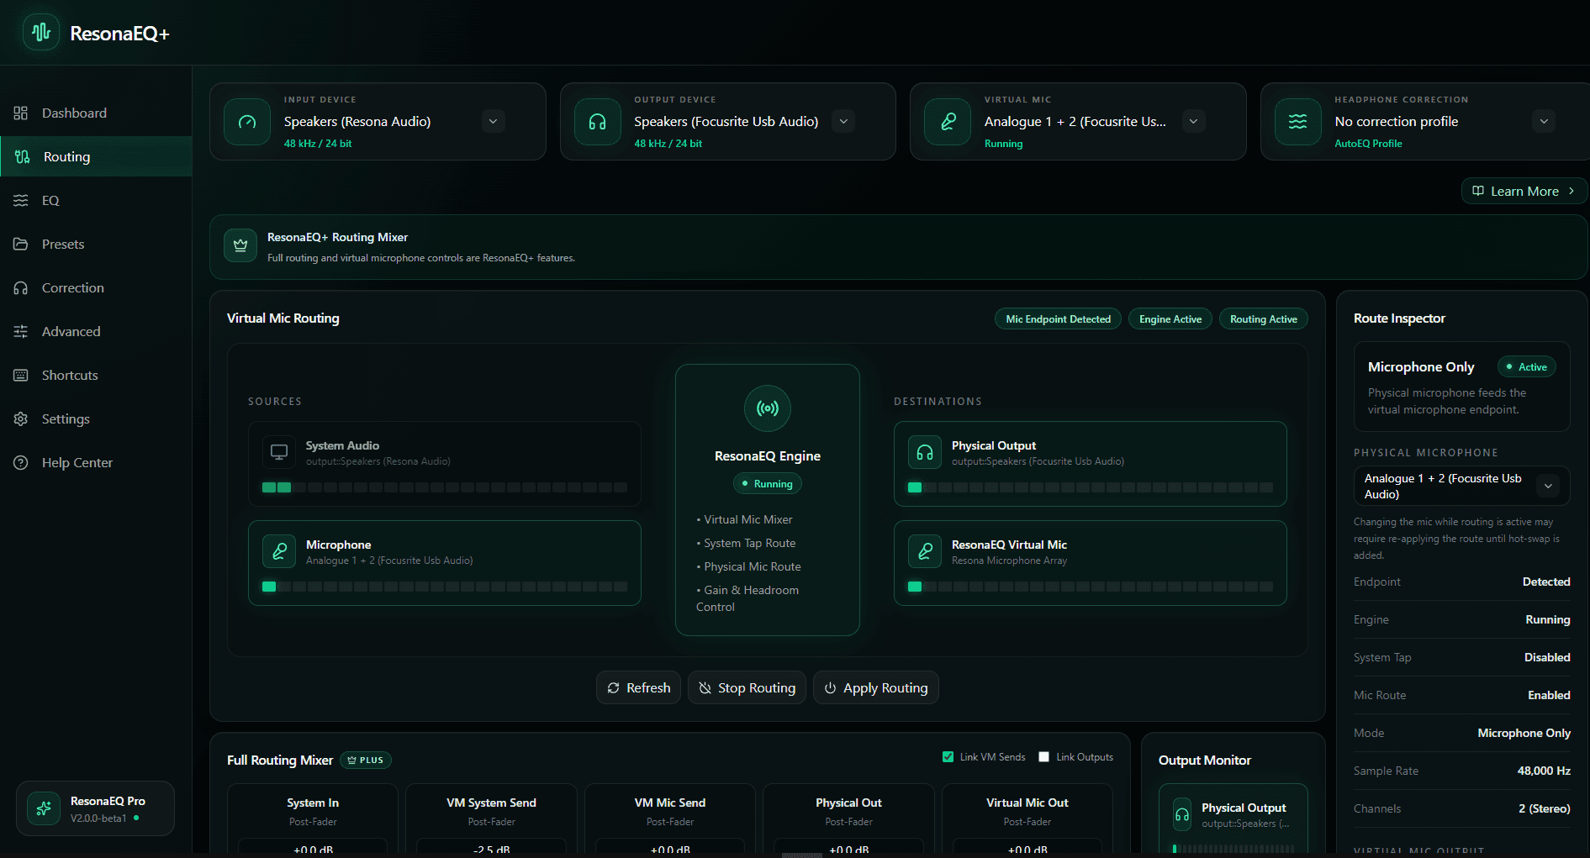The width and height of the screenshot is (1590, 858).
Task: Click the book icon on Learn More
Action: pos(1478,191)
